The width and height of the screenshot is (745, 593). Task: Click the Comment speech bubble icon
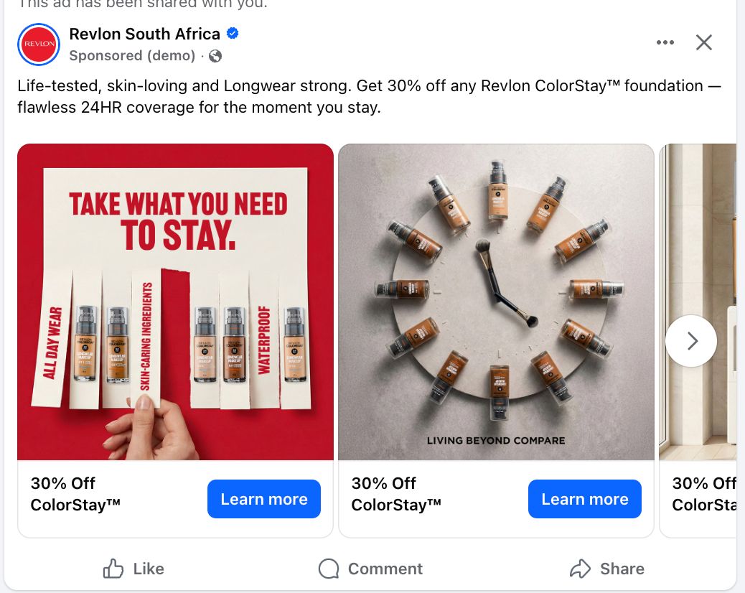pyautogui.click(x=329, y=569)
